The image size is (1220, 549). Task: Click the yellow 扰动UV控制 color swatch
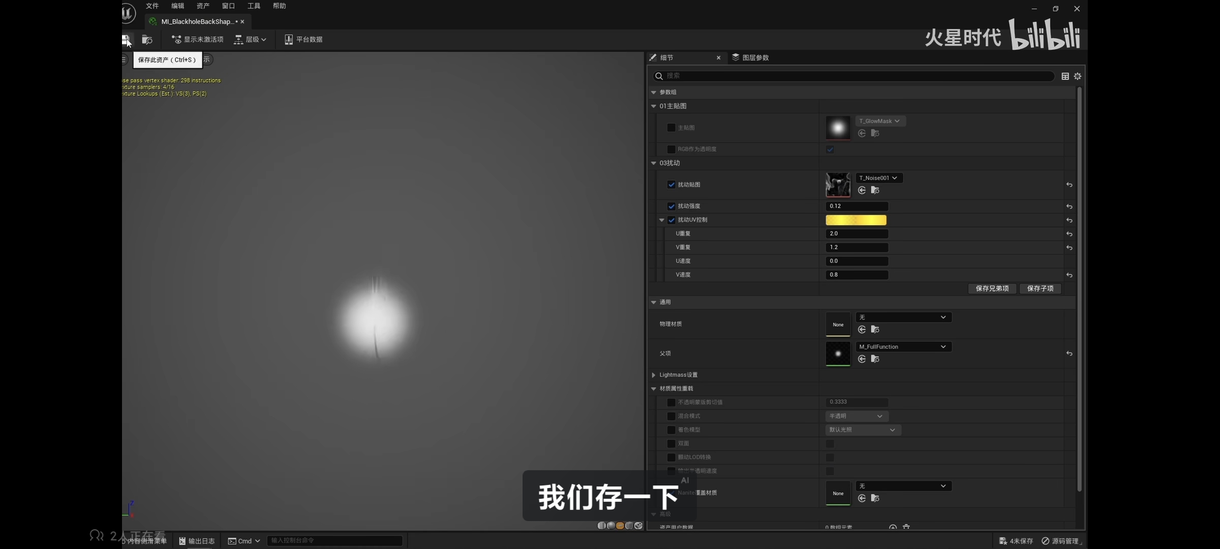tap(856, 220)
